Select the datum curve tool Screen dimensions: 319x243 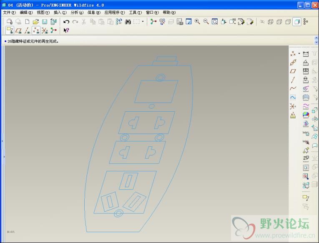(x=293, y=89)
